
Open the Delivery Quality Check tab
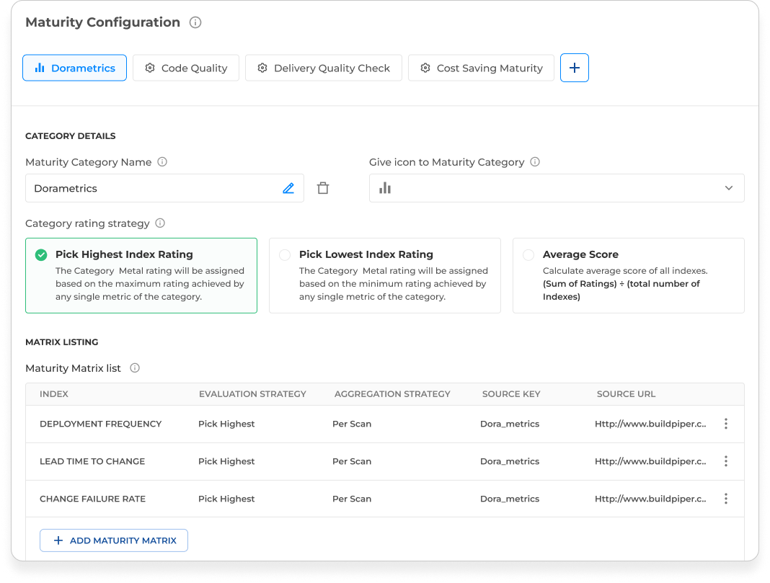click(x=324, y=68)
